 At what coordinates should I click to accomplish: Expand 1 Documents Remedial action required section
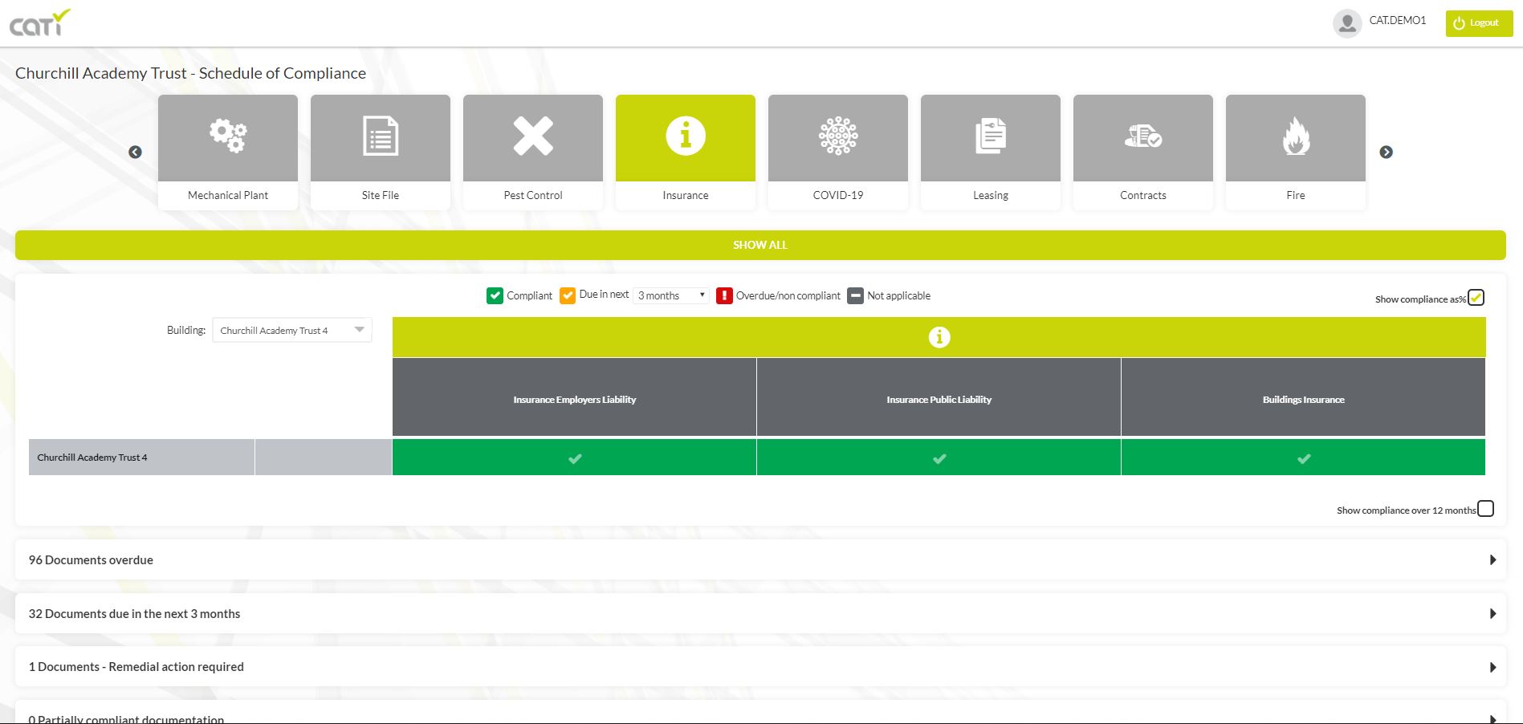pos(760,667)
